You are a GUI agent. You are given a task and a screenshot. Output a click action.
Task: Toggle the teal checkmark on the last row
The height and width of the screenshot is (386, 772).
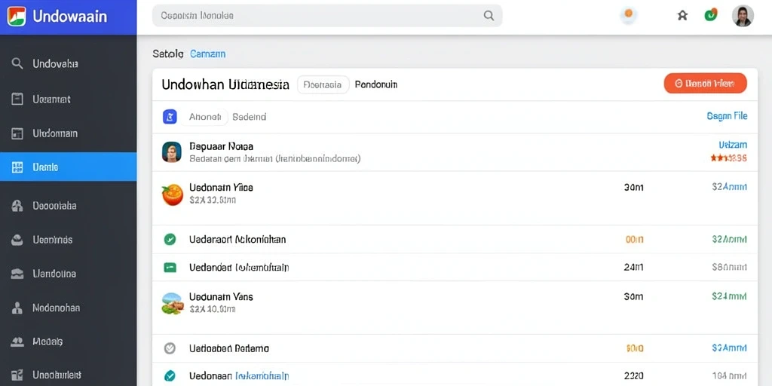tap(170, 376)
